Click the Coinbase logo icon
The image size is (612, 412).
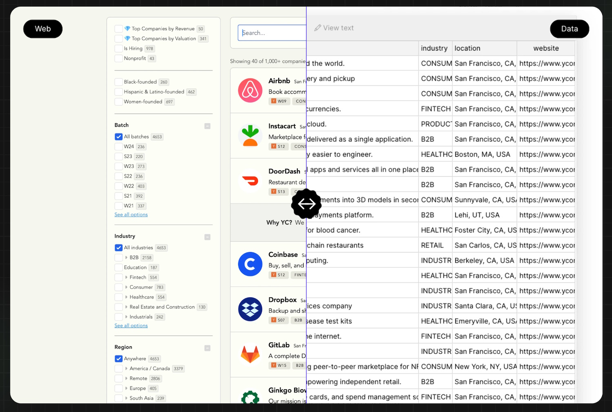tap(250, 264)
